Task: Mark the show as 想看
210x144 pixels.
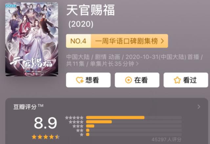Action: pos(88,80)
